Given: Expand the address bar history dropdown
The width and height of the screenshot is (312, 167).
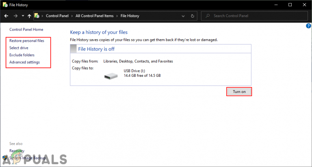Looking at the screenshot, I should point(183,16).
